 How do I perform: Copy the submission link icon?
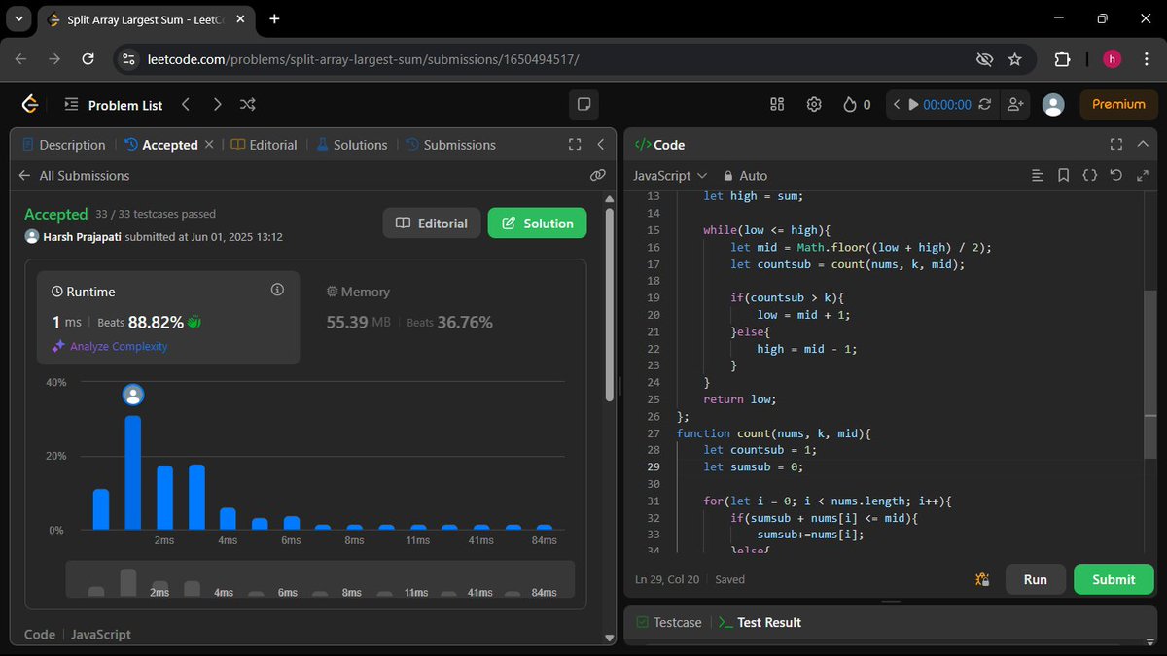pos(598,176)
